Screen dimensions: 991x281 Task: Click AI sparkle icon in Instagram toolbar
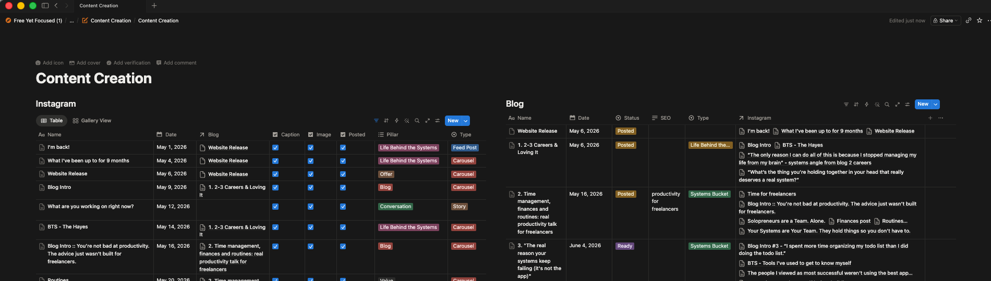407,121
